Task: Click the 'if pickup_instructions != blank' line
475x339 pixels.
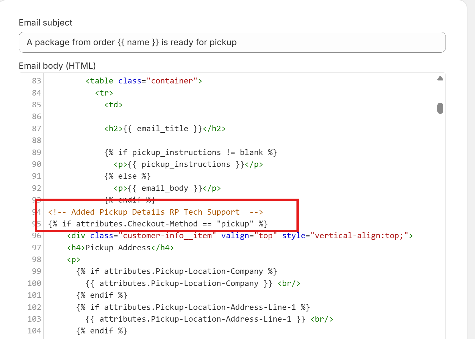Action: coord(191,152)
